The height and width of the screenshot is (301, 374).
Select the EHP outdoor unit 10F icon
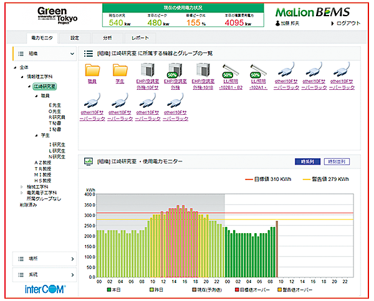point(148,70)
